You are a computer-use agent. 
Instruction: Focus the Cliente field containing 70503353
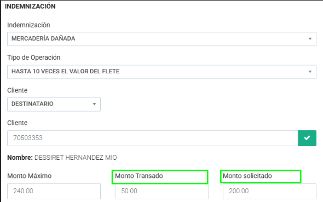152,138
